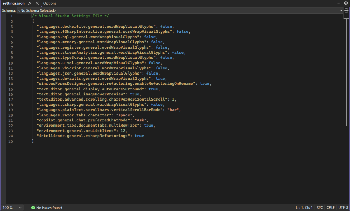Click the mruListItems value 12
The width and height of the screenshot is (350, 211).
(x=123, y=131)
